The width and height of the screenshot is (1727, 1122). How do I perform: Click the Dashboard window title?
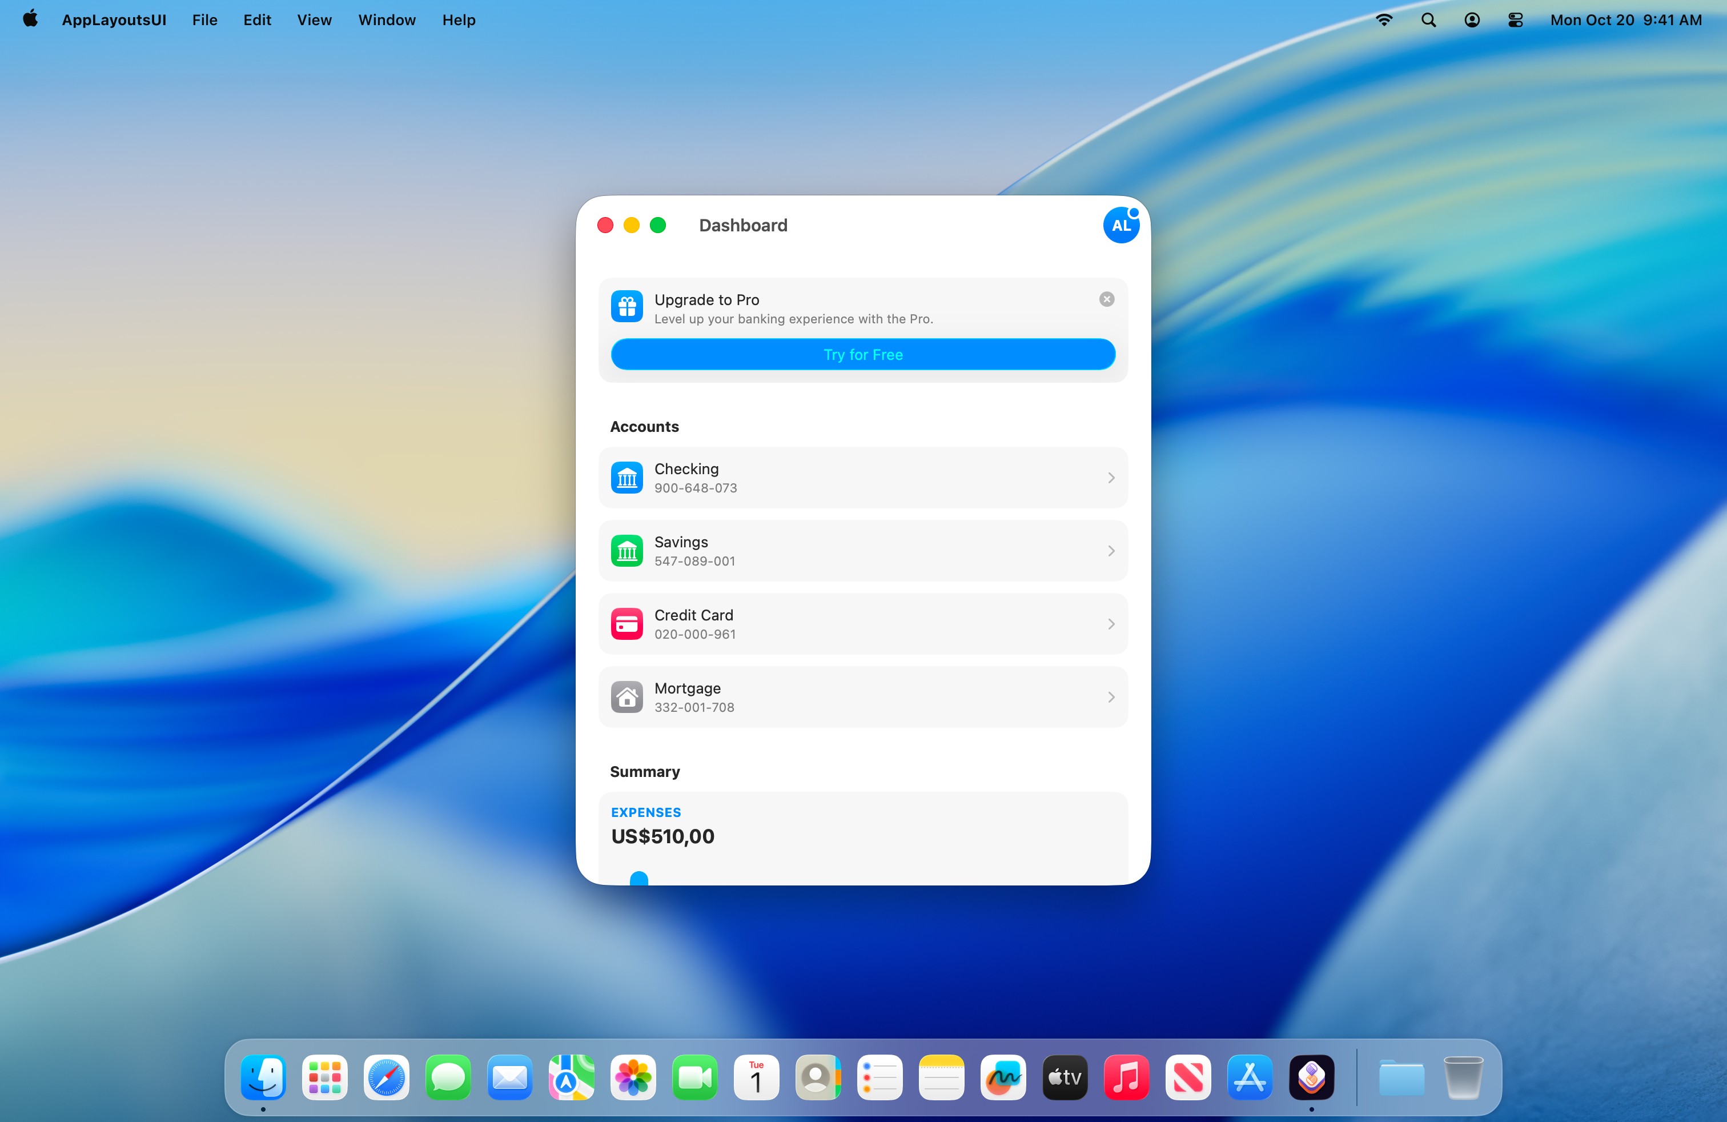point(742,225)
